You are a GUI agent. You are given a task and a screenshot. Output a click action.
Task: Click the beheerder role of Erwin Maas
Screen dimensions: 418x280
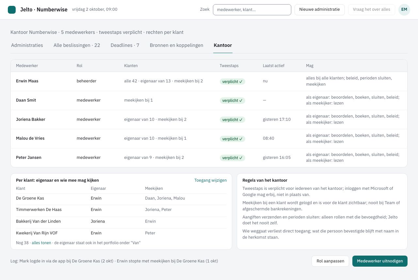tap(87, 81)
